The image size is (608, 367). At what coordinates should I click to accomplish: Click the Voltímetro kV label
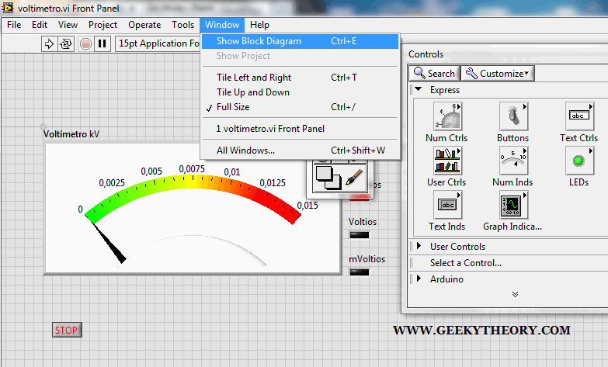(71, 134)
